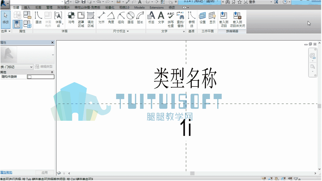Open the help dropdown arrow

[x=290, y=2]
